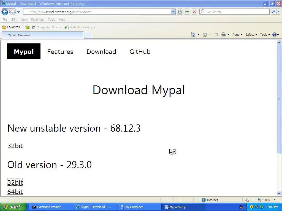Open the recent pages dropdown arrow

[x=18, y=12]
